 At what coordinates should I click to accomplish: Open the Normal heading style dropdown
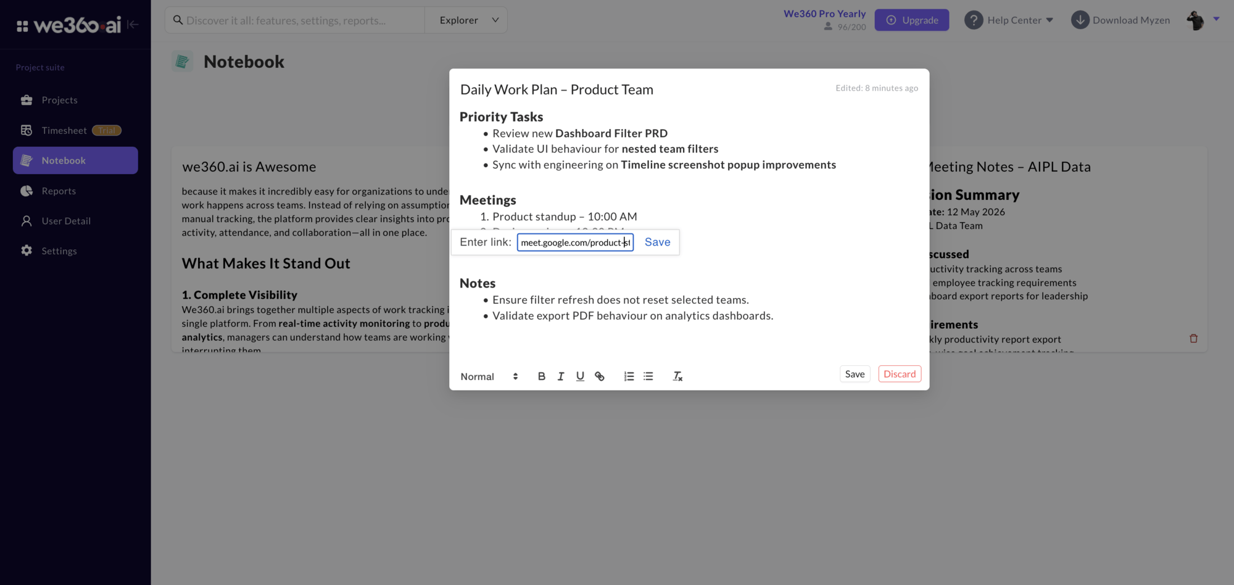[489, 376]
